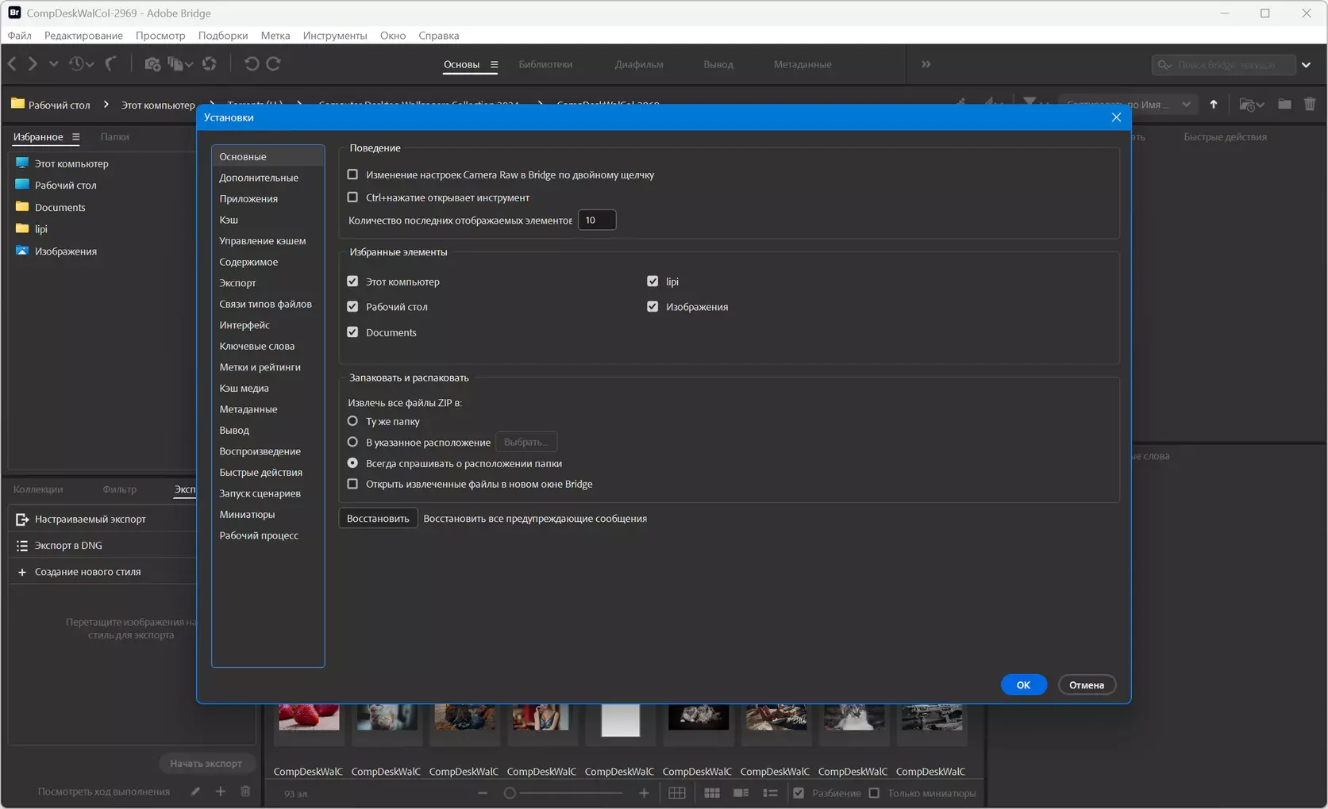Screen dimensions: 1328x809
Task: Click the Get Photos from Camera icon
Action: click(152, 64)
